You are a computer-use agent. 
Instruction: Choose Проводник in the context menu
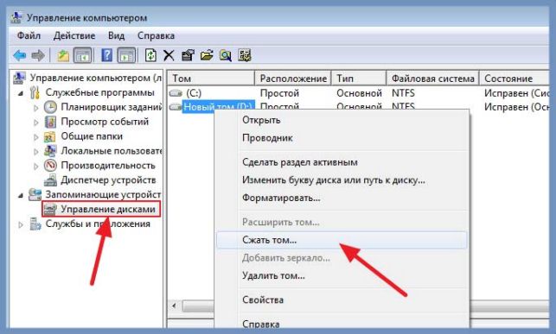point(342,138)
